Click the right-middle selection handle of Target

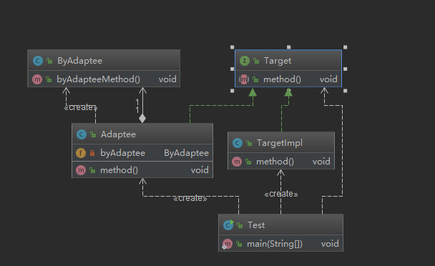click(345, 69)
